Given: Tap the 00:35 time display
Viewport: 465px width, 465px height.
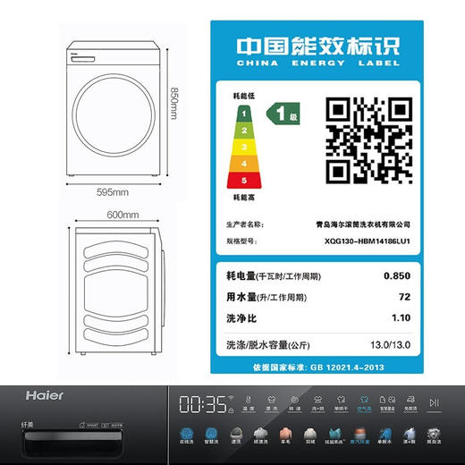Looking at the screenshot, I should [203, 404].
